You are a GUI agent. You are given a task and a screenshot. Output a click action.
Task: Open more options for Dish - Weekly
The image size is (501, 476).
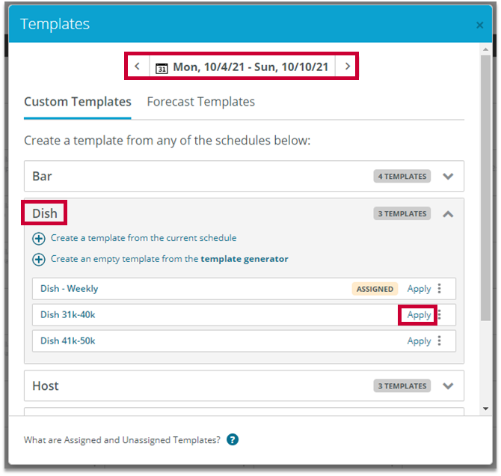click(x=440, y=289)
